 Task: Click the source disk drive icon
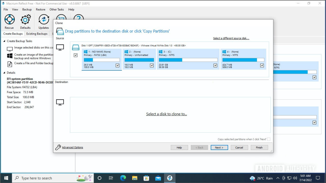tap(76, 48)
